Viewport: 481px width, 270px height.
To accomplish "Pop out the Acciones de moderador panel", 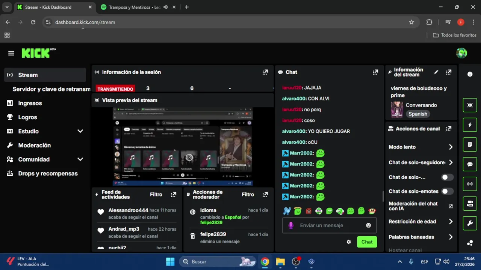I will (x=265, y=195).
